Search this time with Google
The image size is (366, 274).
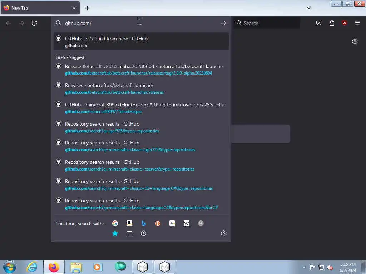(115, 223)
